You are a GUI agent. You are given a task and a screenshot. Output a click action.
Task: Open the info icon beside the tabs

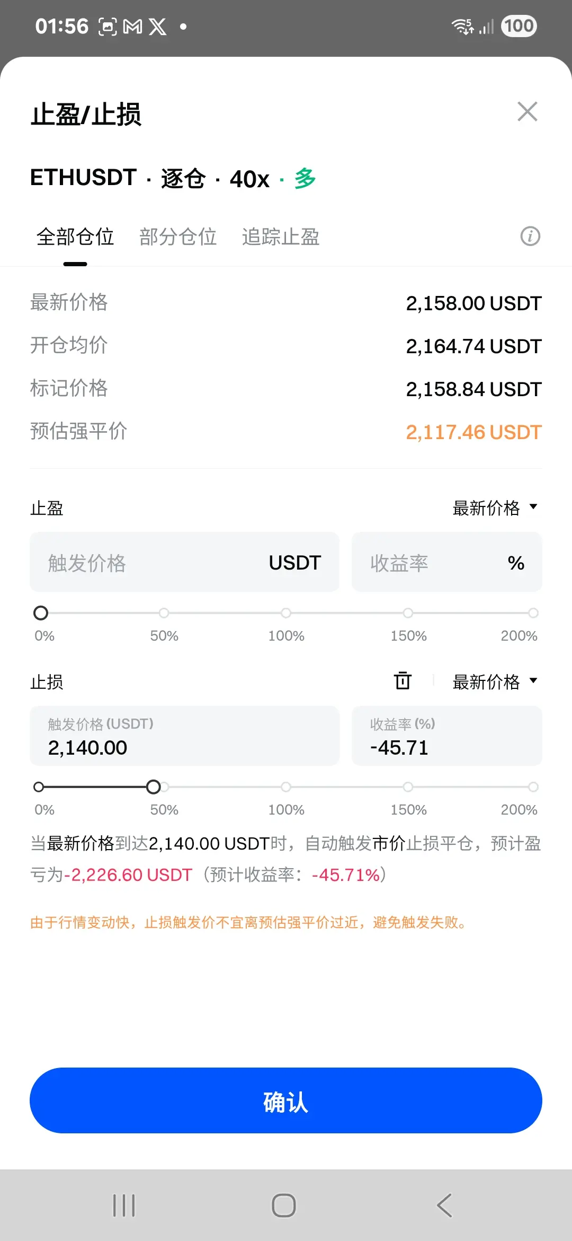pyautogui.click(x=530, y=237)
